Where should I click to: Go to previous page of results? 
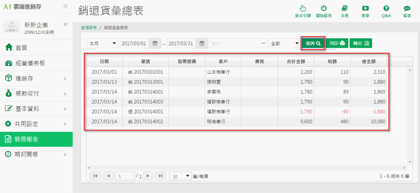[108, 176]
